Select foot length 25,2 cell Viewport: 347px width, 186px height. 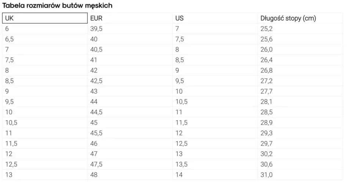click(300, 29)
